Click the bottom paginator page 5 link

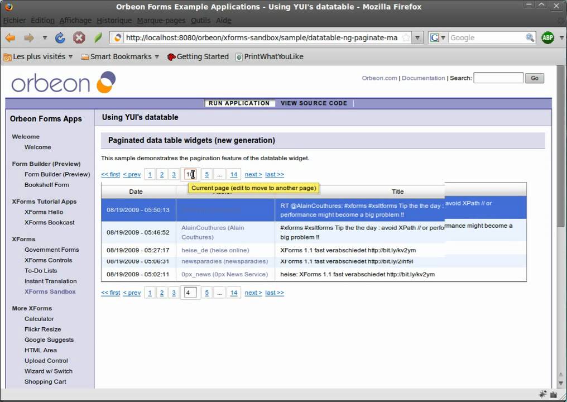pos(207,293)
